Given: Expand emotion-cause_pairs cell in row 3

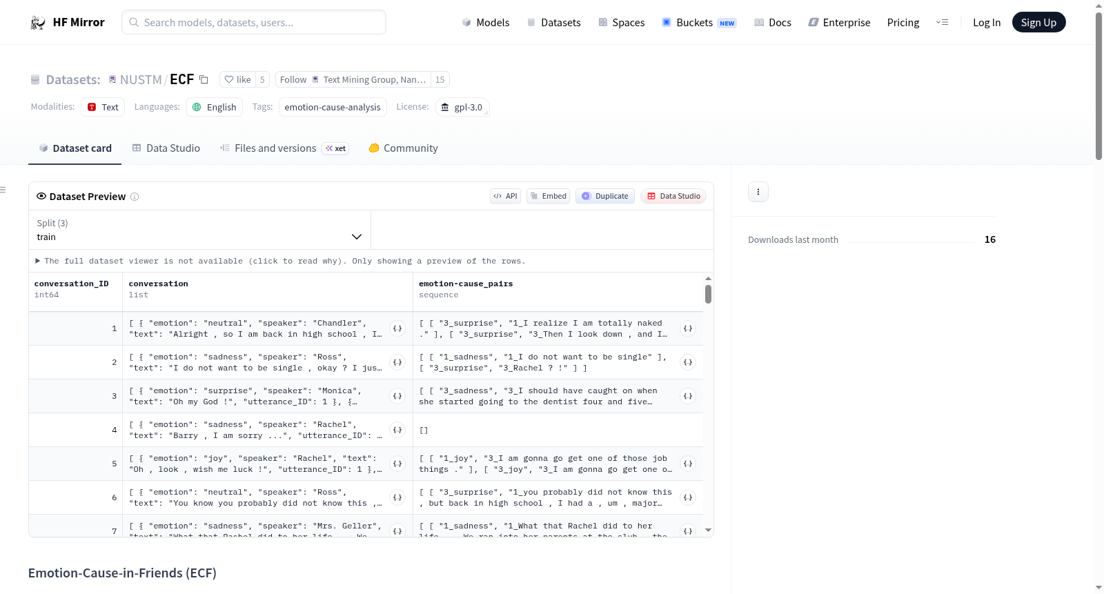Looking at the screenshot, I should [688, 396].
